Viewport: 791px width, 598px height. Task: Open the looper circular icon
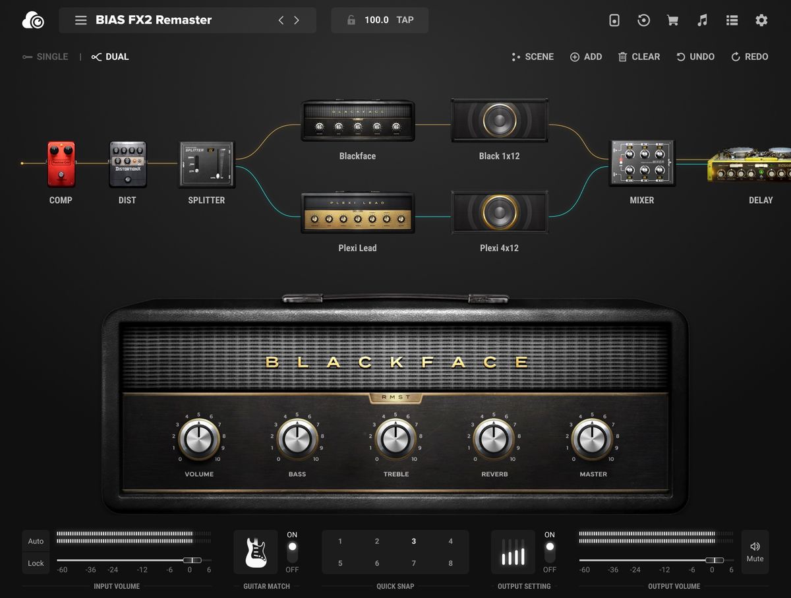tap(644, 20)
